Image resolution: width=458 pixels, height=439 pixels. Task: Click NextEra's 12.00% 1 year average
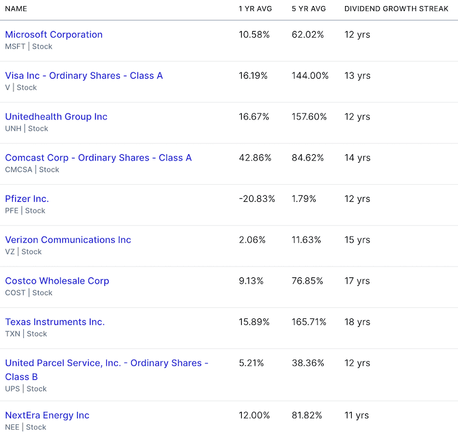[254, 415]
